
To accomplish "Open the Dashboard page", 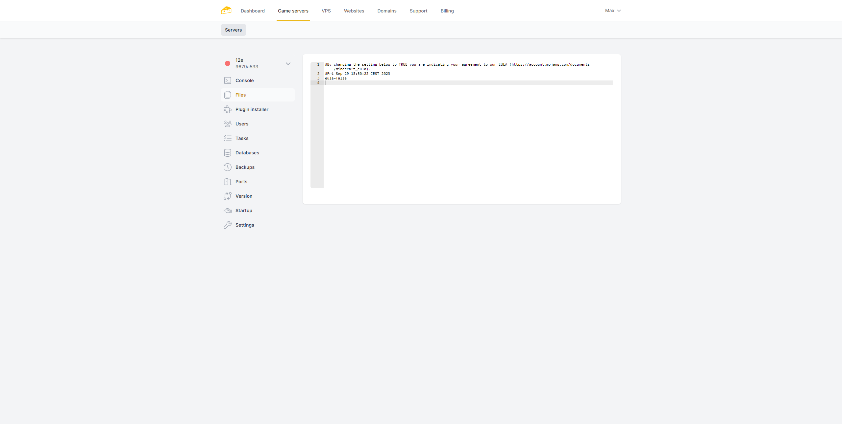I will pos(253,11).
